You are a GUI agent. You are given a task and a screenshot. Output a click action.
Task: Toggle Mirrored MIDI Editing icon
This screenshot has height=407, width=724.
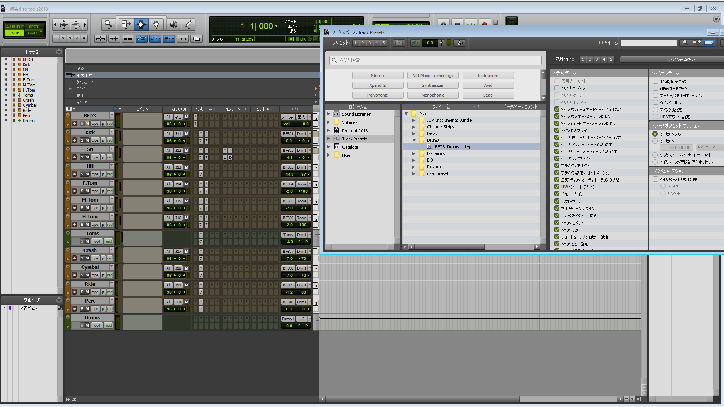(x=128, y=39)
